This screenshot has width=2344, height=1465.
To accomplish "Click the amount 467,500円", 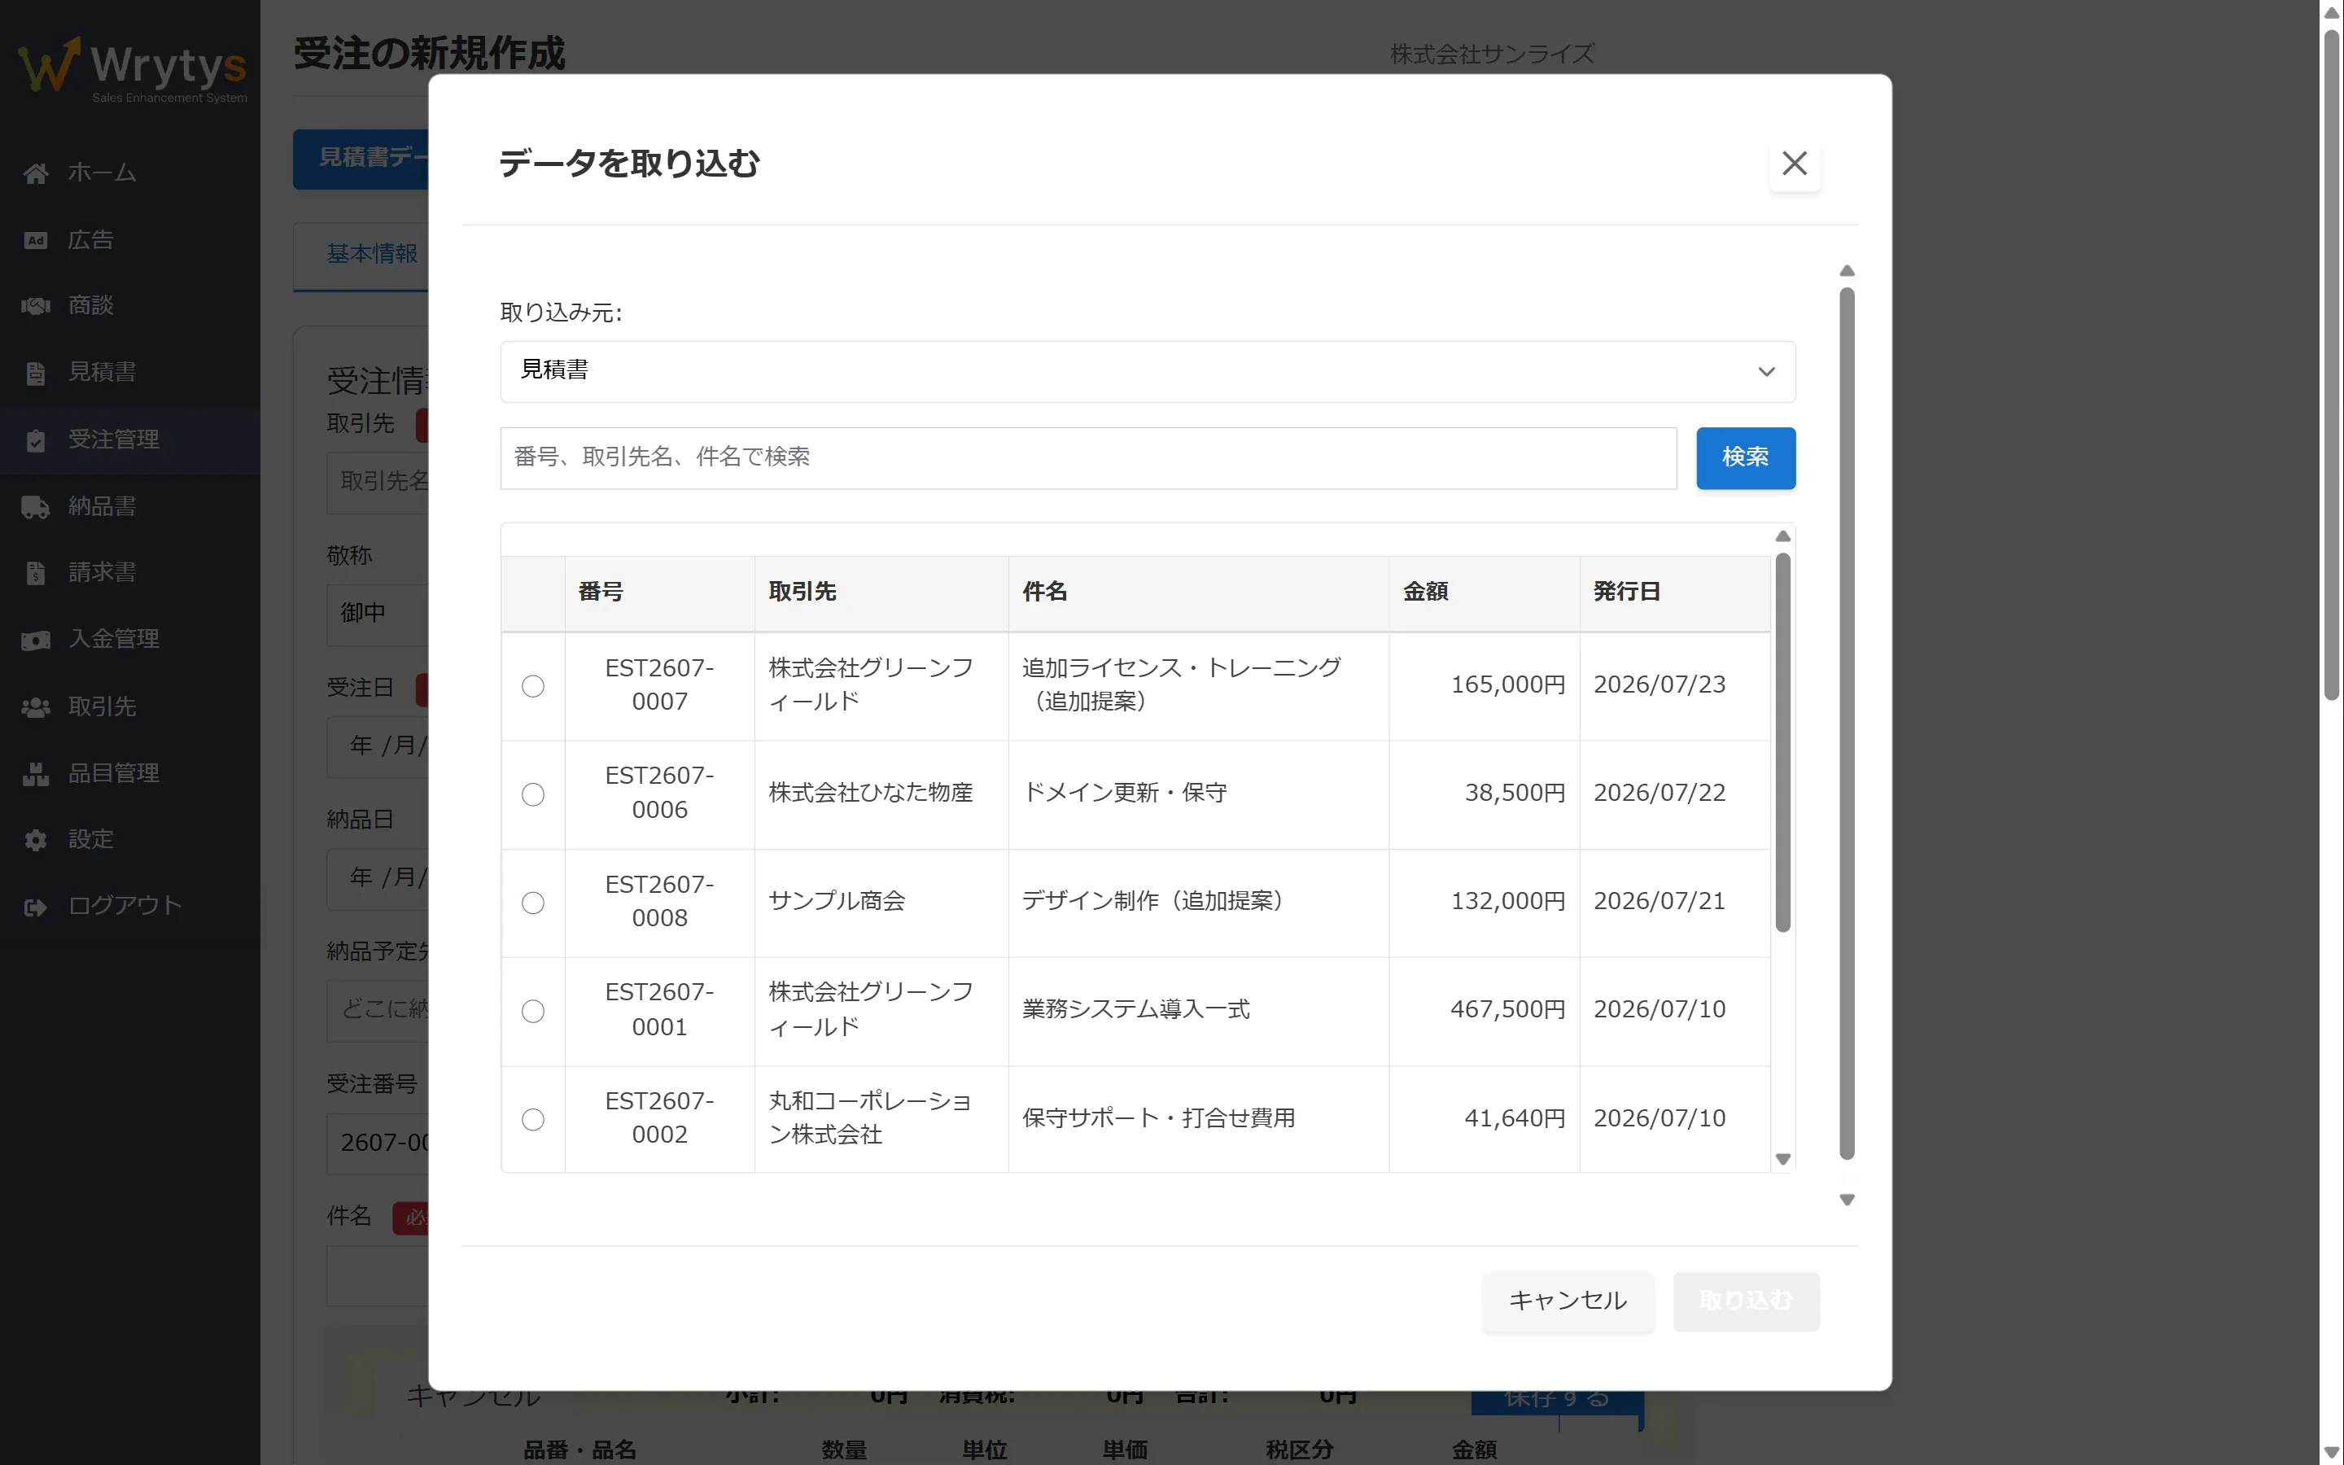I will [x=1507, y=1011].
